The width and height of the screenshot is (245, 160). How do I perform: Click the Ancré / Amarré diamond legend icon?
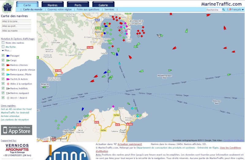(8, 98)
